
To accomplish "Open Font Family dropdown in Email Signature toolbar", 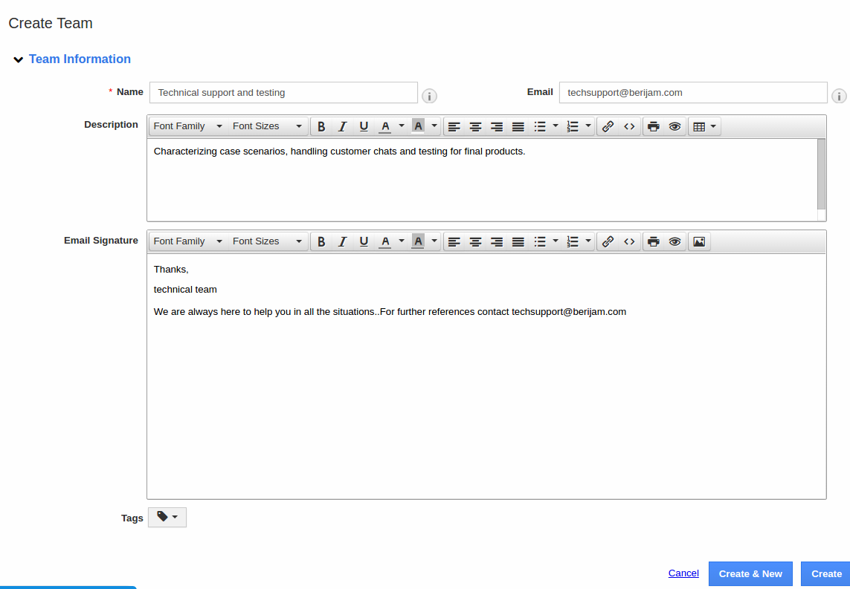I will tap(188, 241).
